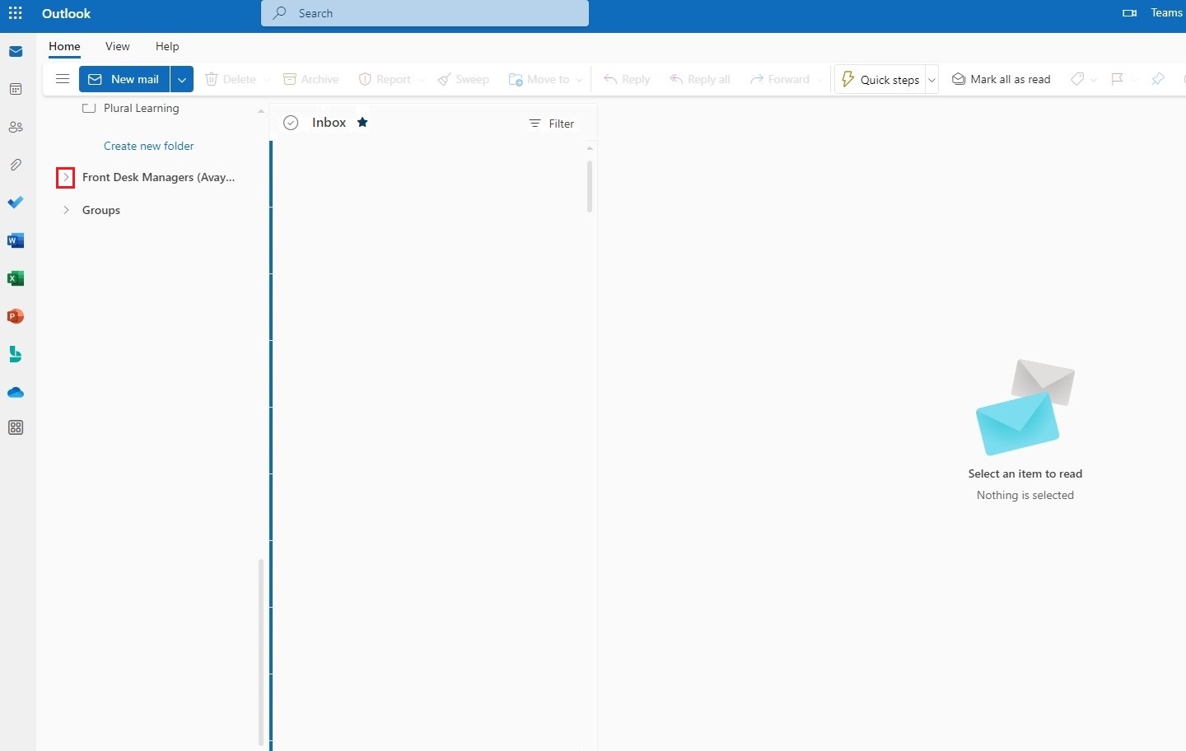Screen dimensions: 1186x751
Task: Click the Archive box icon
Action: tap(290, 79)
